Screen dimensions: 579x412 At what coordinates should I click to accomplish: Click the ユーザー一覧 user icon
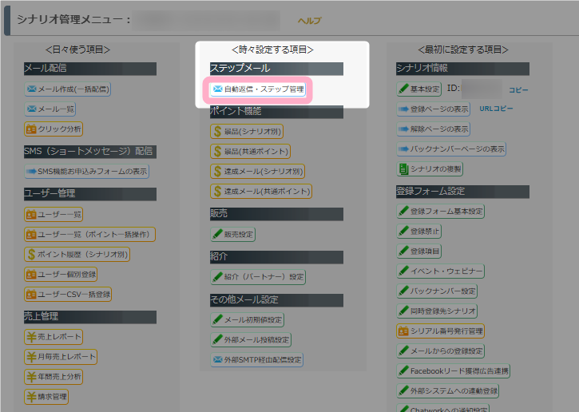pos(32,215)
